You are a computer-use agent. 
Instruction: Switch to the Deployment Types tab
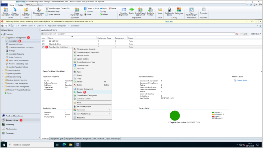pos(57,139)
